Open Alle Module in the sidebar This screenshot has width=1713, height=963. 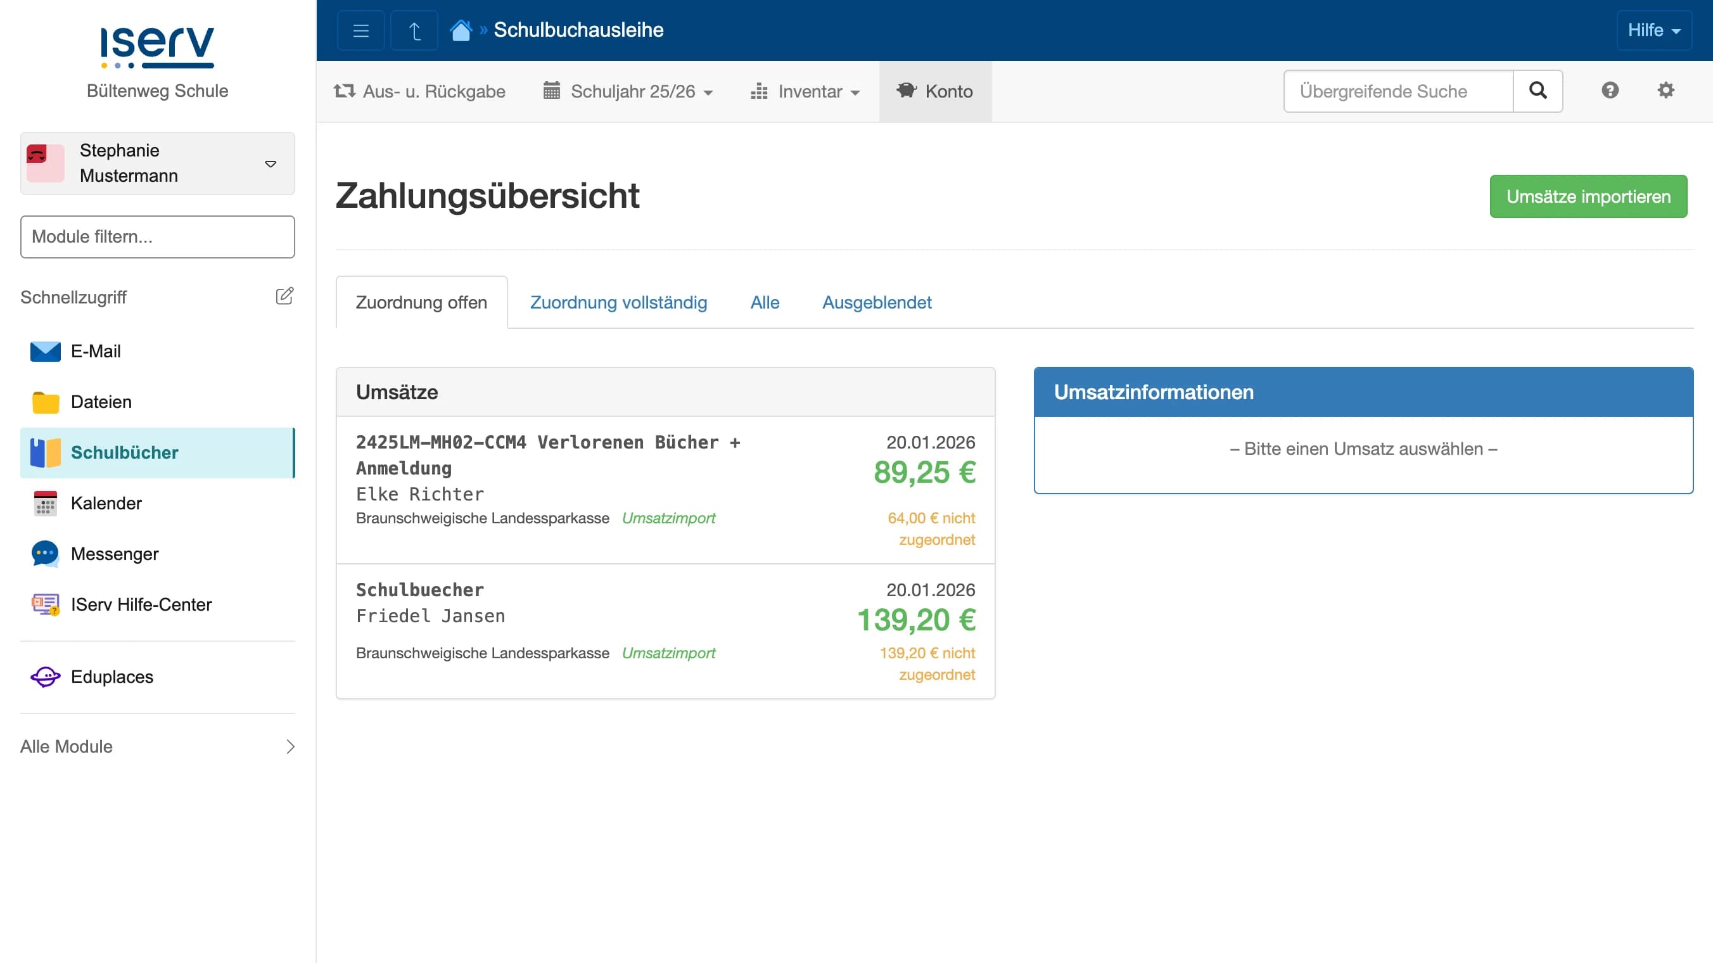pos(66,746)
